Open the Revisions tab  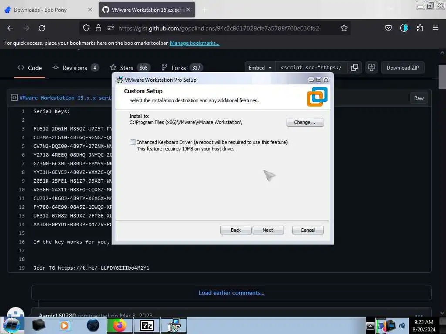pos(75,68)
